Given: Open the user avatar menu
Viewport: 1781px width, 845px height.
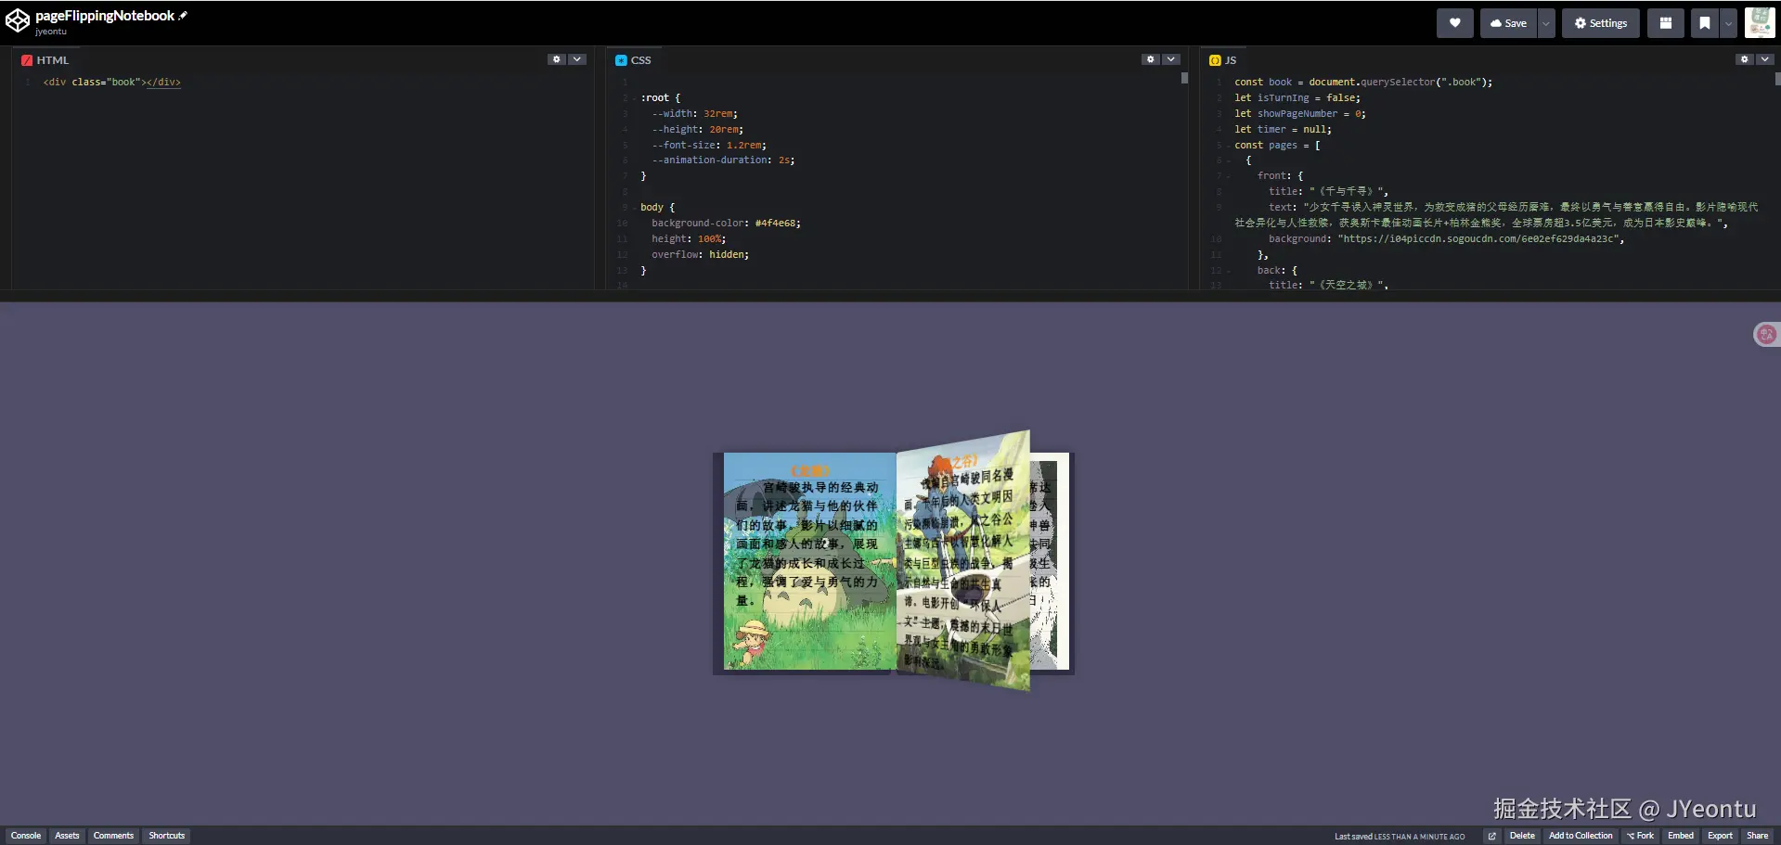Looking at the screenshot, I should (x=1760, y=22).
